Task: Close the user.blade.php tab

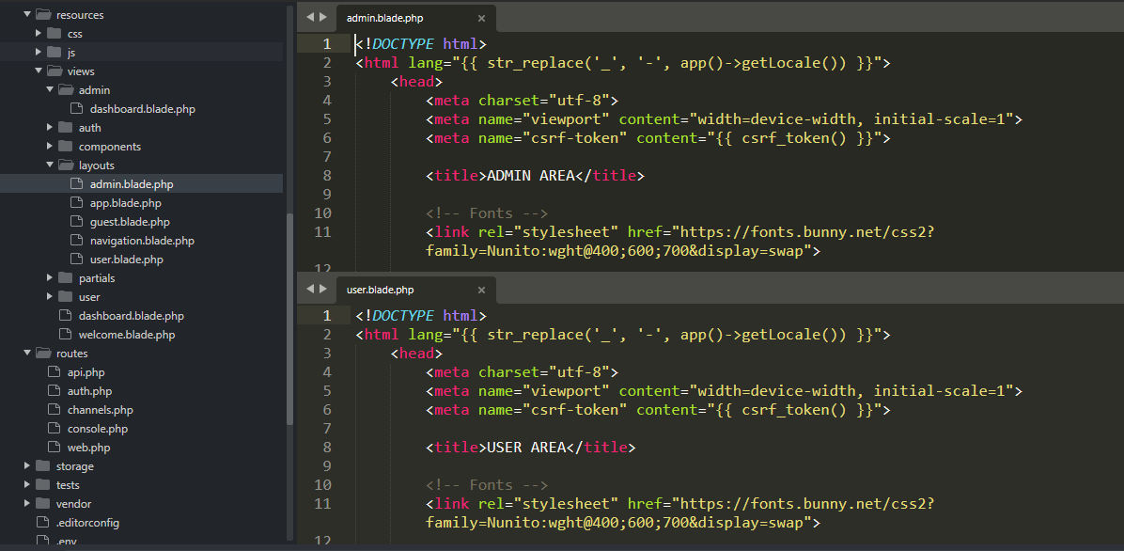Action: pos(481,290)
